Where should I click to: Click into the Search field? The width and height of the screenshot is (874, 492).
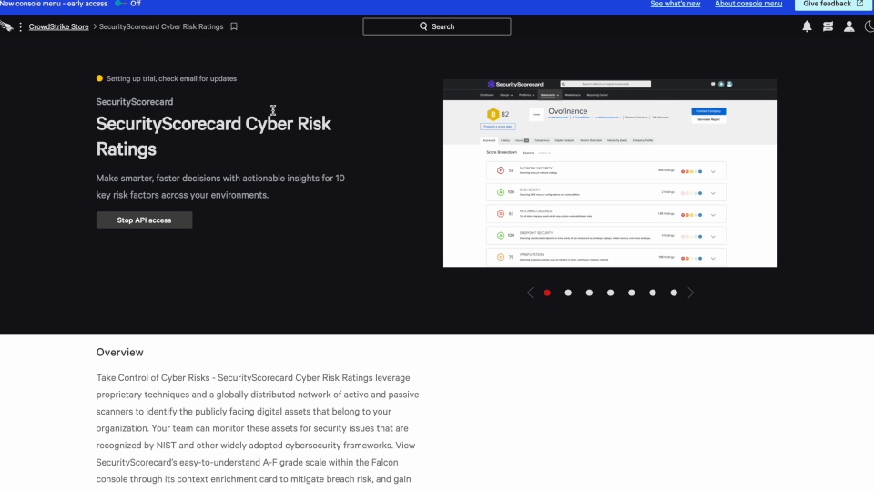[436, 26]
